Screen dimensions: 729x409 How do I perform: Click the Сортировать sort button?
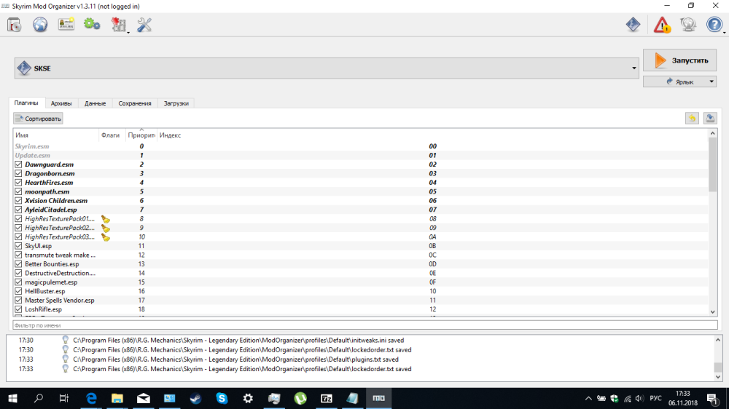38,119
